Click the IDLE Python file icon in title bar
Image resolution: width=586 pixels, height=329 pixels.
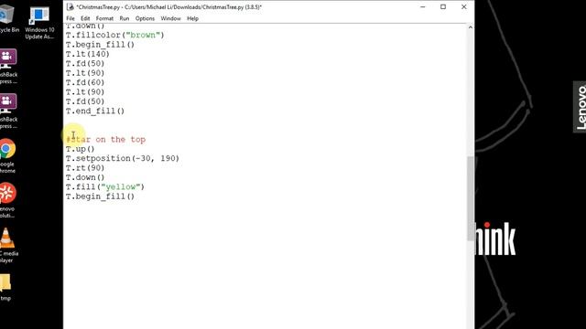[71, 6]
